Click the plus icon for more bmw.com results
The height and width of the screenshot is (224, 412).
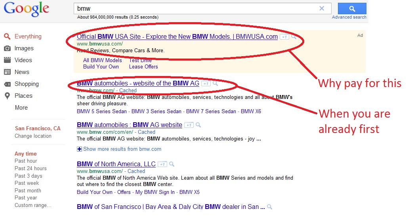(79, 149)
